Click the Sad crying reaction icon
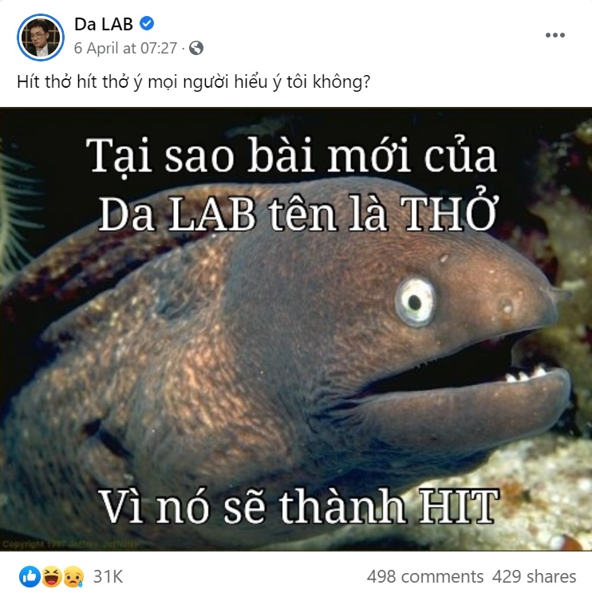This screenshot has height=597, width=592. tap(73, 576)
